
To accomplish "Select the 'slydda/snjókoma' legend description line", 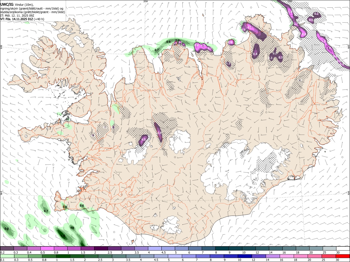I will click(x=32, y=12).
